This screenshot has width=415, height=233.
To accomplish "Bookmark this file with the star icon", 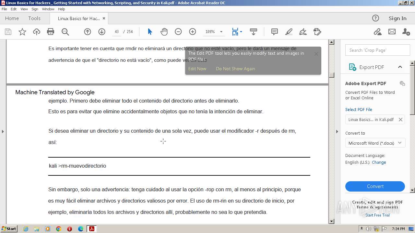I will (x=22, y=32).
